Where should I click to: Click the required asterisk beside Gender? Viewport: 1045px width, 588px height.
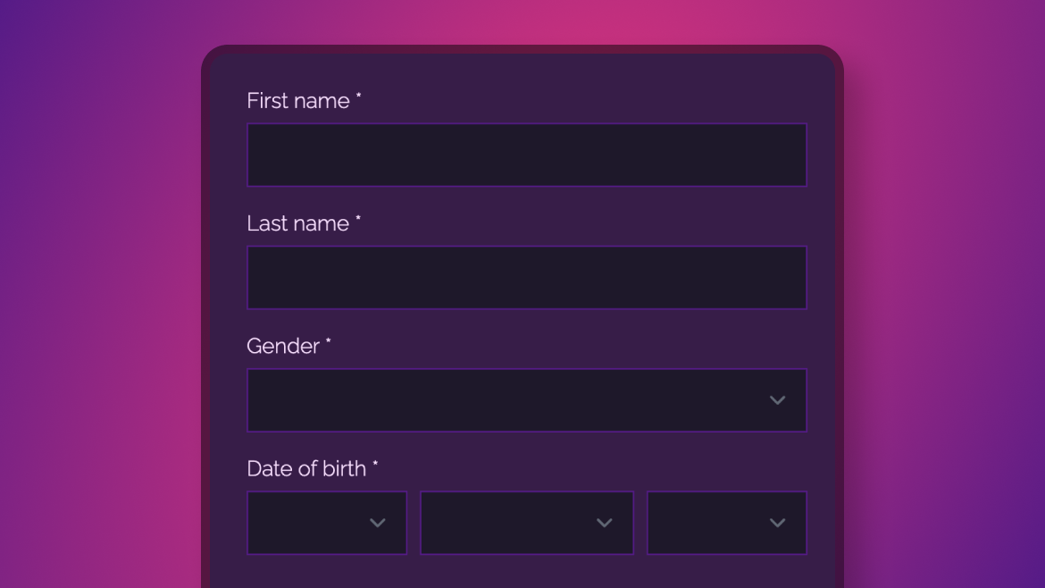(x=328, y=342)
